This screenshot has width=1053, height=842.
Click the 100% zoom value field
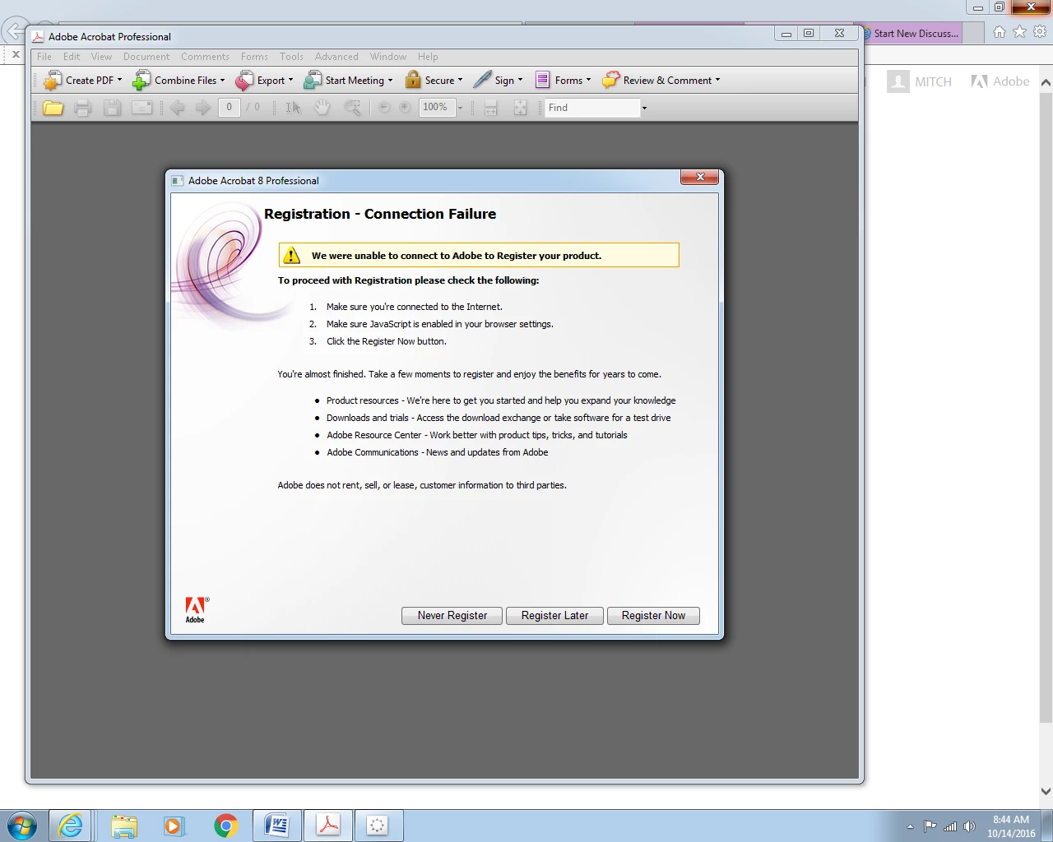[437, 108]
